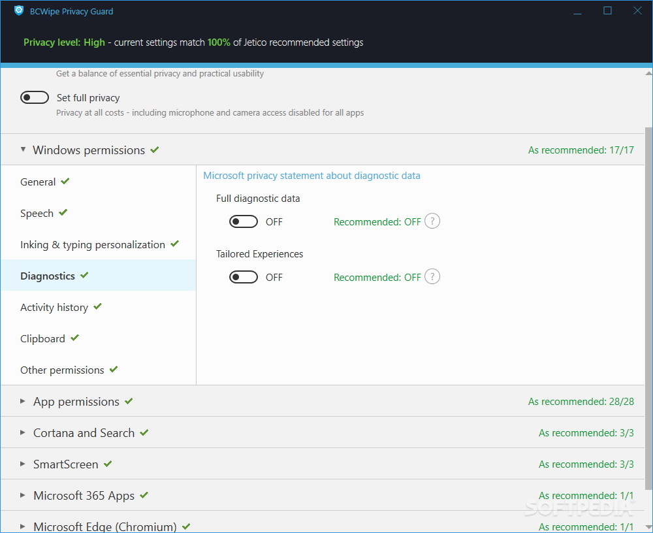
Task: Collapse the Windows permissions section
Action: 23,149
